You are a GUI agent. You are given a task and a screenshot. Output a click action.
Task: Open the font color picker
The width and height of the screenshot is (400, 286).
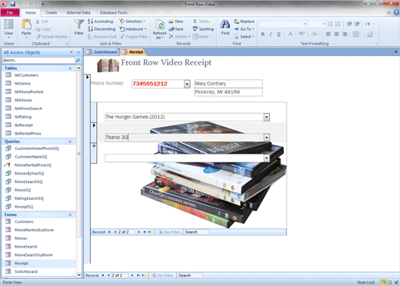[292, 34]
